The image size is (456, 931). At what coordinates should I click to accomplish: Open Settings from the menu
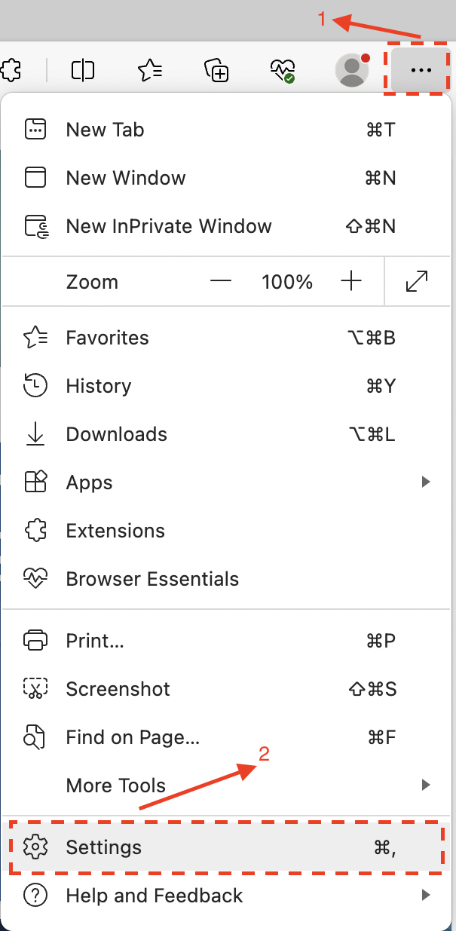pos(103,847)
